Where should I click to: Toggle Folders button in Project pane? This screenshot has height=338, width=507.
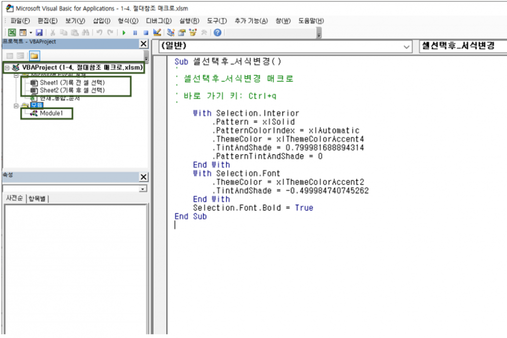[x=34, y=56]
